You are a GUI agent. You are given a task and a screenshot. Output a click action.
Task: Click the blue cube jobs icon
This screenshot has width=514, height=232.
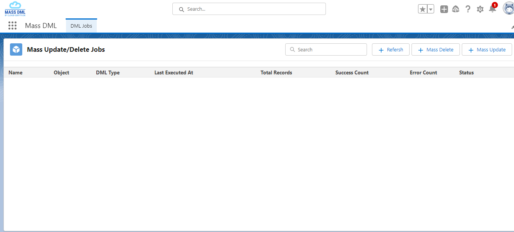click(16, 49)
